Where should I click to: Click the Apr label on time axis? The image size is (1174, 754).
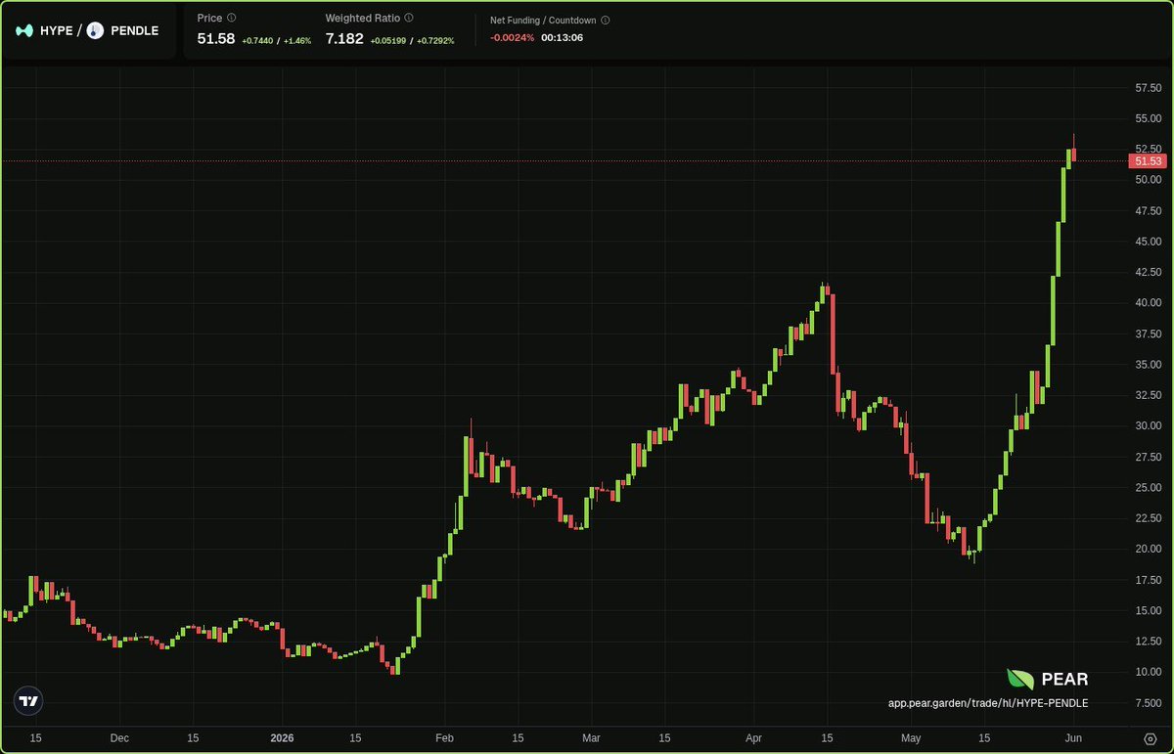pos(753,738)
